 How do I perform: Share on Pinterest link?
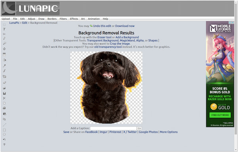pos(115,132)
